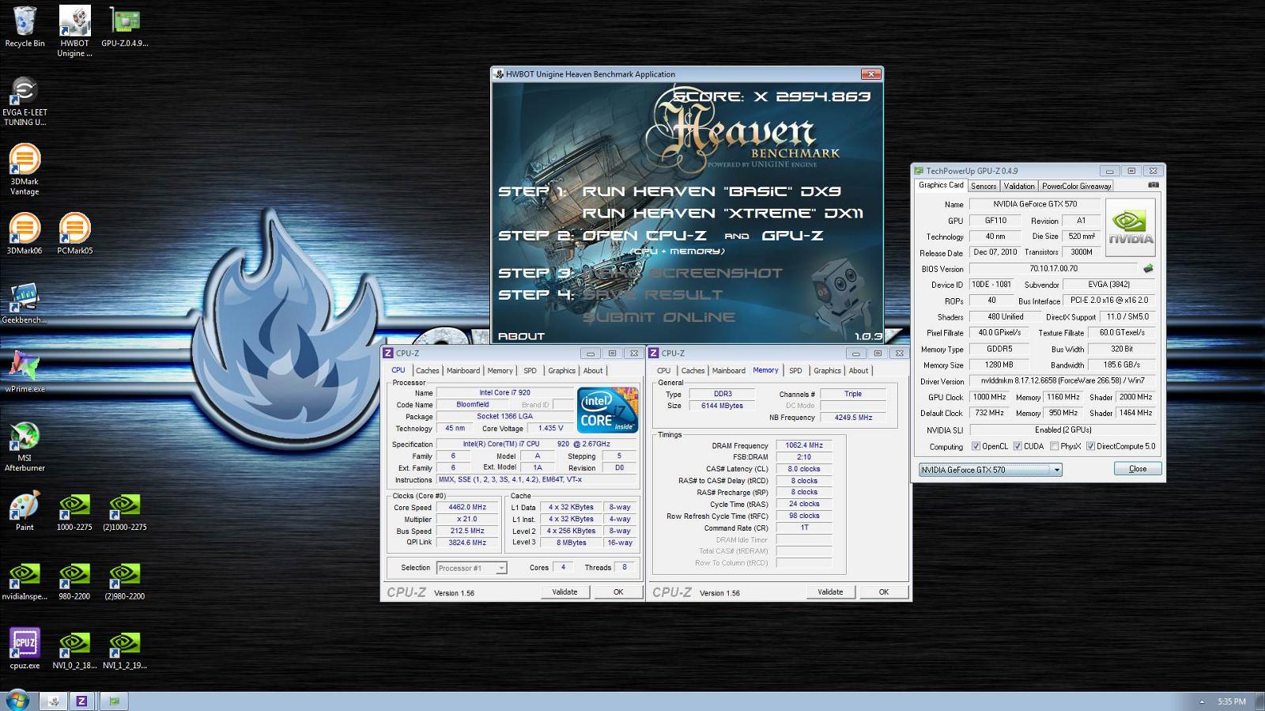Click Core Speed value 4462.0 MHz
Viewport: 1265px width, 711px height.
click(466, 507)
